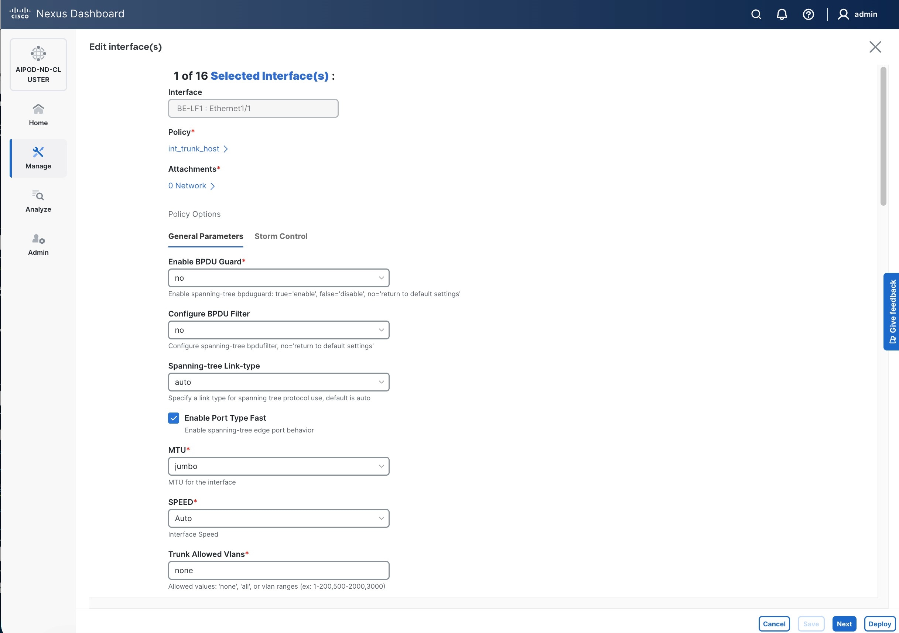
Task: Switch to the Storm Control tab
Action: [281, 236]
